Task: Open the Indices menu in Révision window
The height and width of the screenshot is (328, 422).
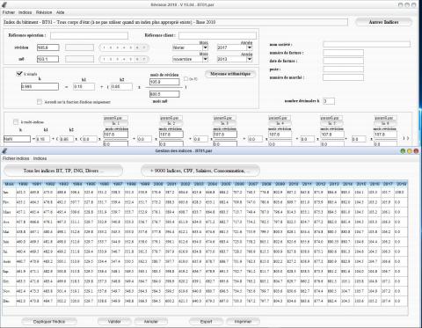Action: click(x=25, y=12)
